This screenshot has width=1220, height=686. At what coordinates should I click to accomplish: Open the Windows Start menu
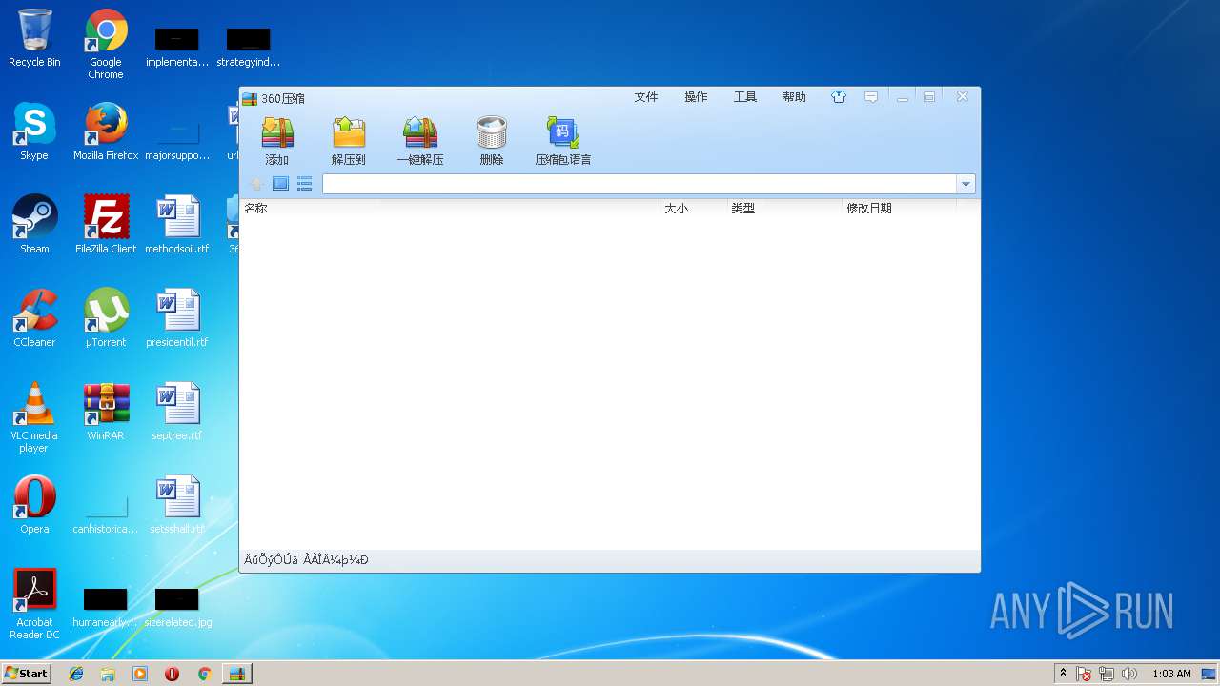[27, 674]
